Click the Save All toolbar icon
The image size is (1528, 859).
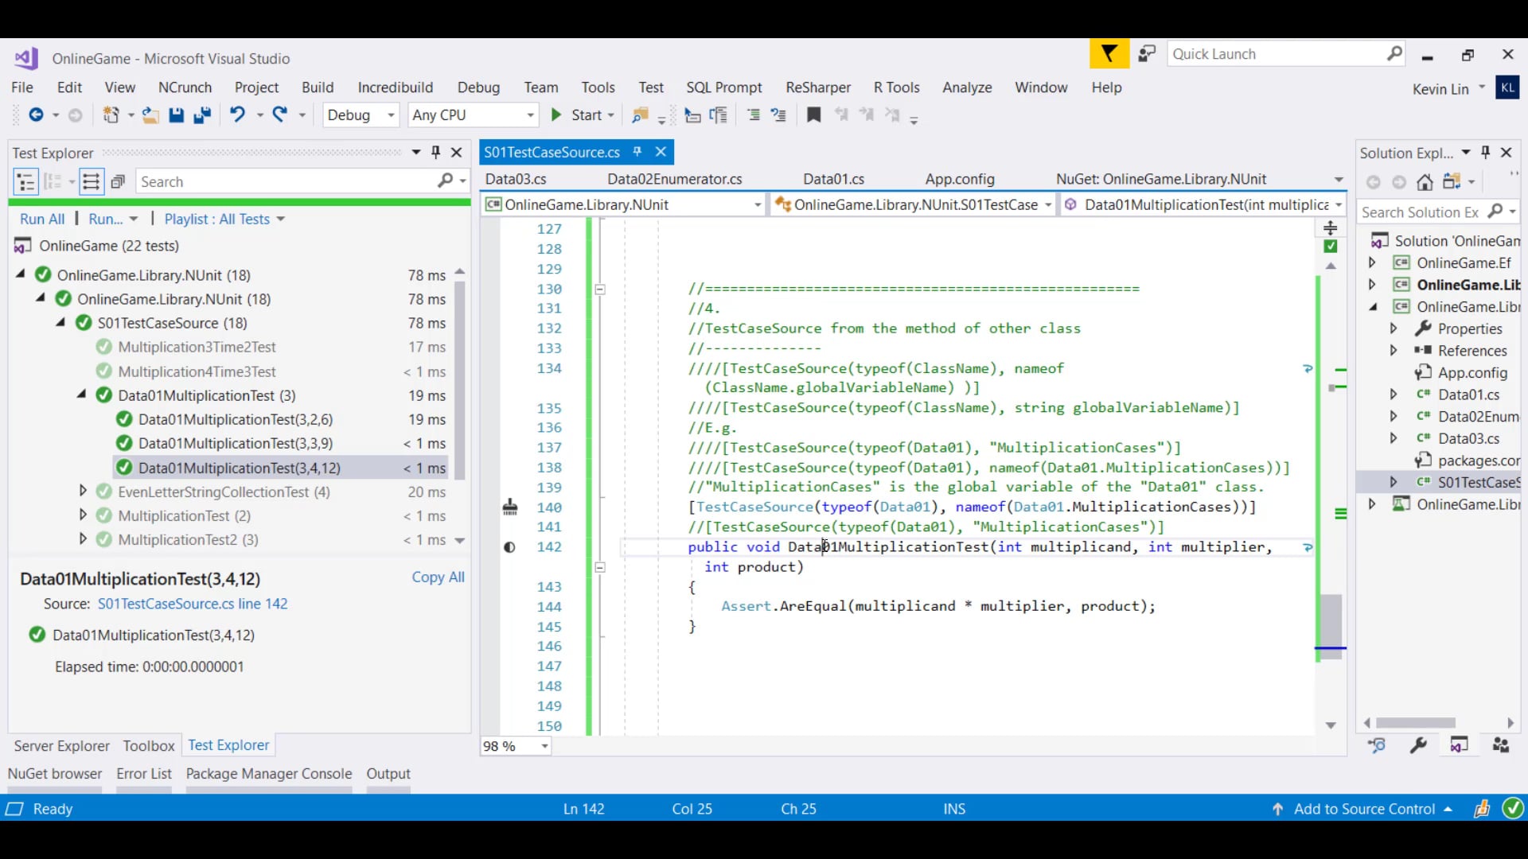[202, 115]
